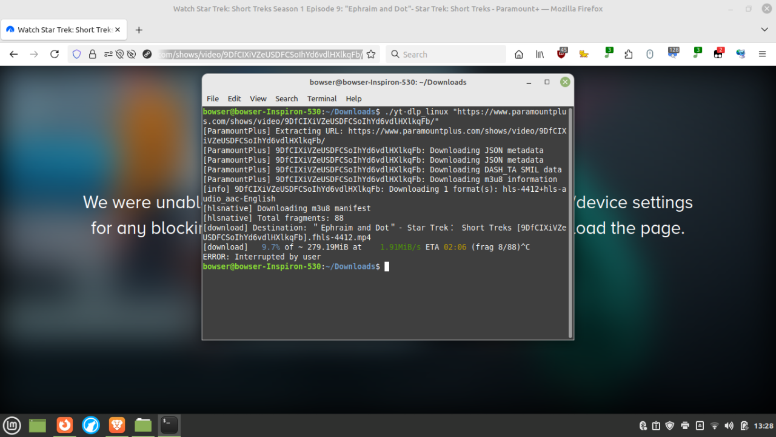Open the Firefox extensions puzzle icon
This screenshot has width=776, height=437.
[x=628, y=54]
